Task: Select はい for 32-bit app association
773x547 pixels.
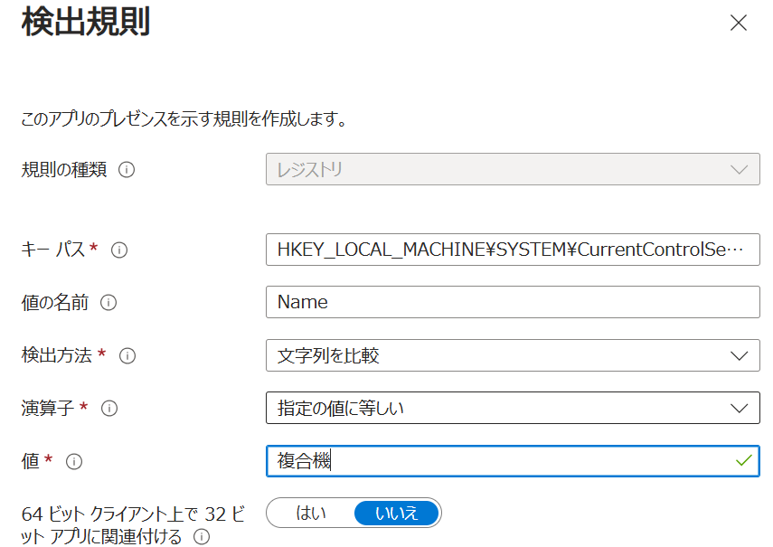Action: coord(311,514)
